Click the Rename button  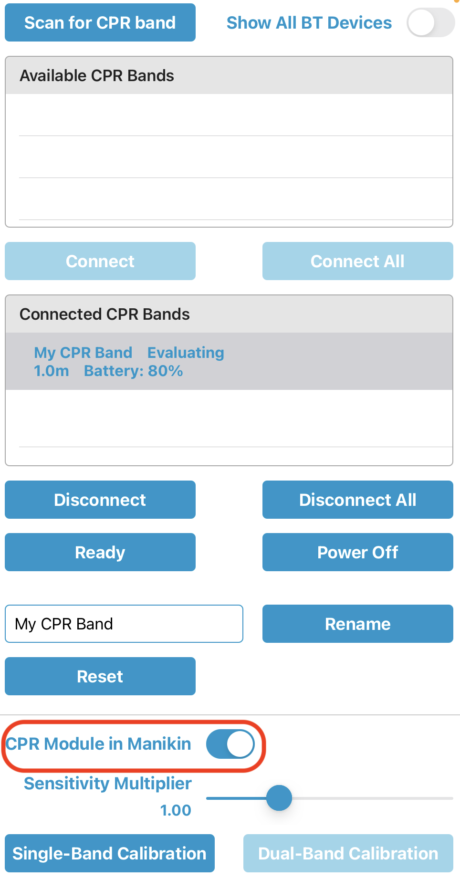pos(357,624)
